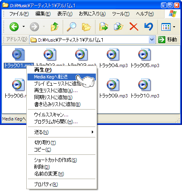182x192 pixels.
Task: Click the 移動 go button
Action: (x=167, y=40)
